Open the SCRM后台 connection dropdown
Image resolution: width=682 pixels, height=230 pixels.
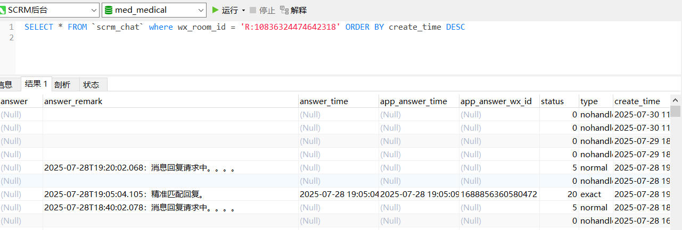tap(93, 10)
